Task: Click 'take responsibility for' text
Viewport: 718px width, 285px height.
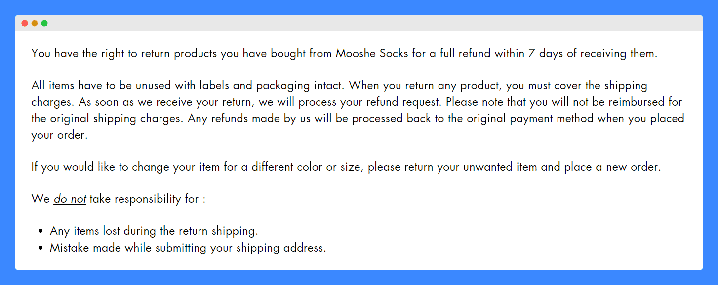Action: click(x=144, y=199)
